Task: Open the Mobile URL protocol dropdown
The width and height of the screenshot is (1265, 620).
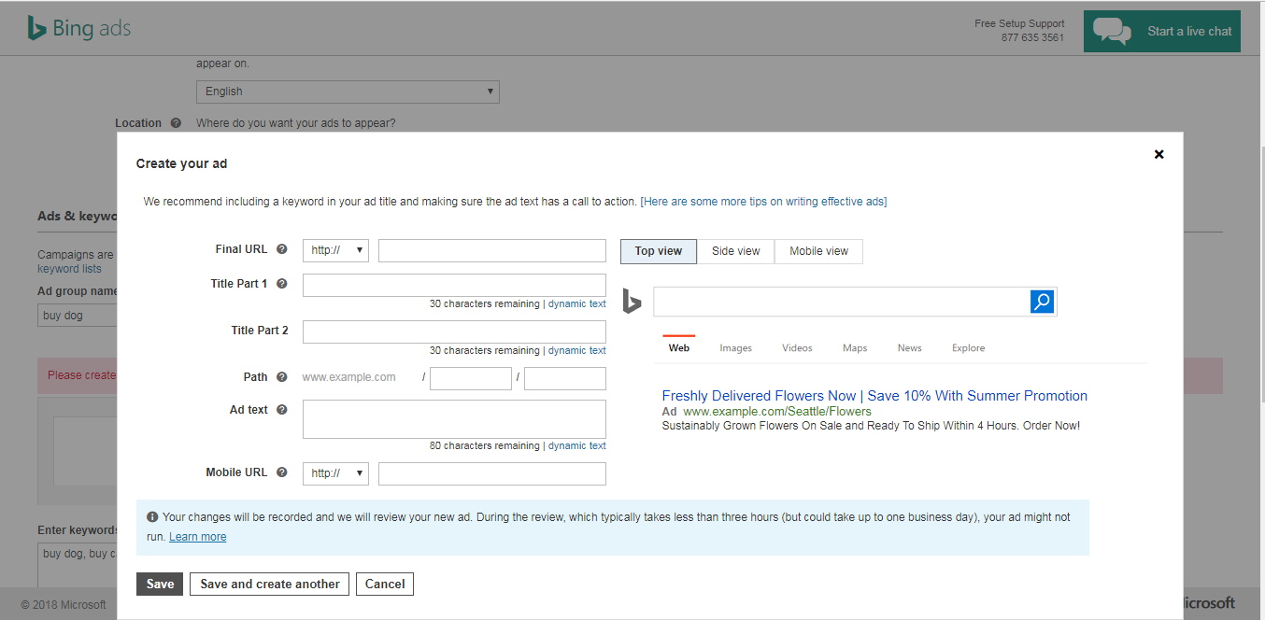Action: click(335, 473)
